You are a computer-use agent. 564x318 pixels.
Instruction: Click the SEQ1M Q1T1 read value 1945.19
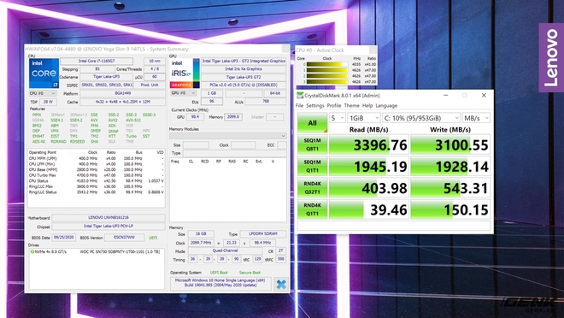click(368, 166)
